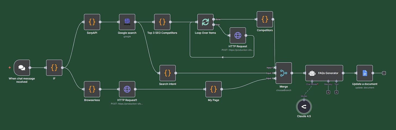This screenshot has height=130, width=396.
Task: Click the 'Search intent' label
Action: point(168,84)
